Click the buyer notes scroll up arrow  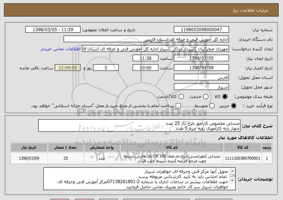232,171
